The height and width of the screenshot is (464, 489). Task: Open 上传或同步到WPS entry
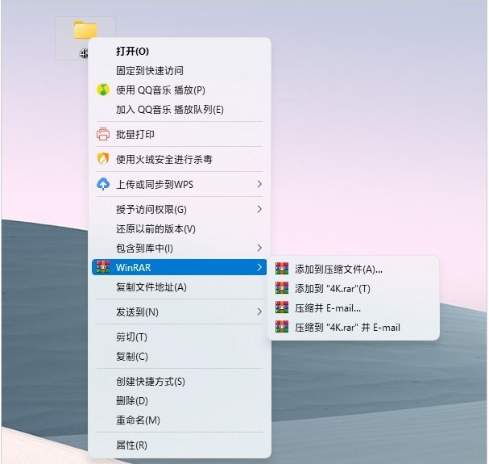(180, 184)
